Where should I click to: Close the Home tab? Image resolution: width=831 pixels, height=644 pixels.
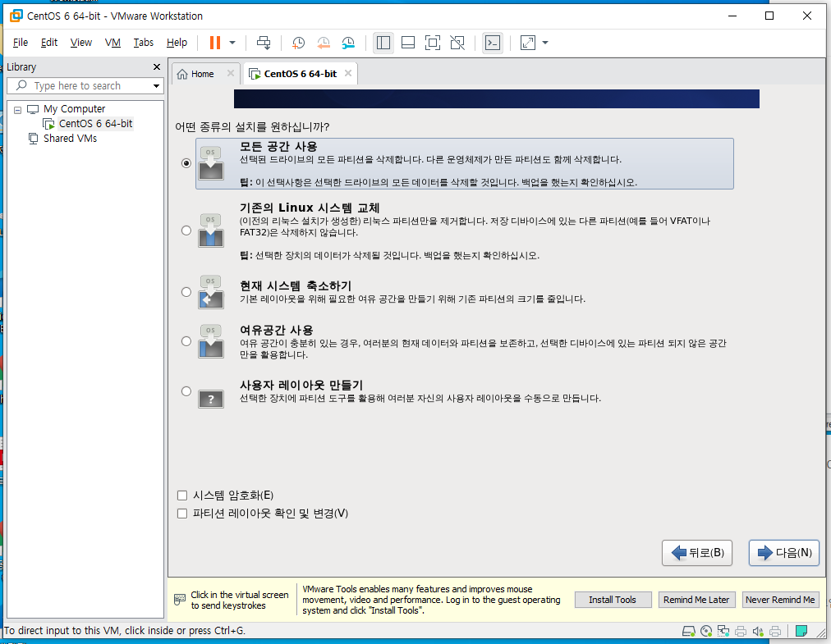[x=231, y=73]
